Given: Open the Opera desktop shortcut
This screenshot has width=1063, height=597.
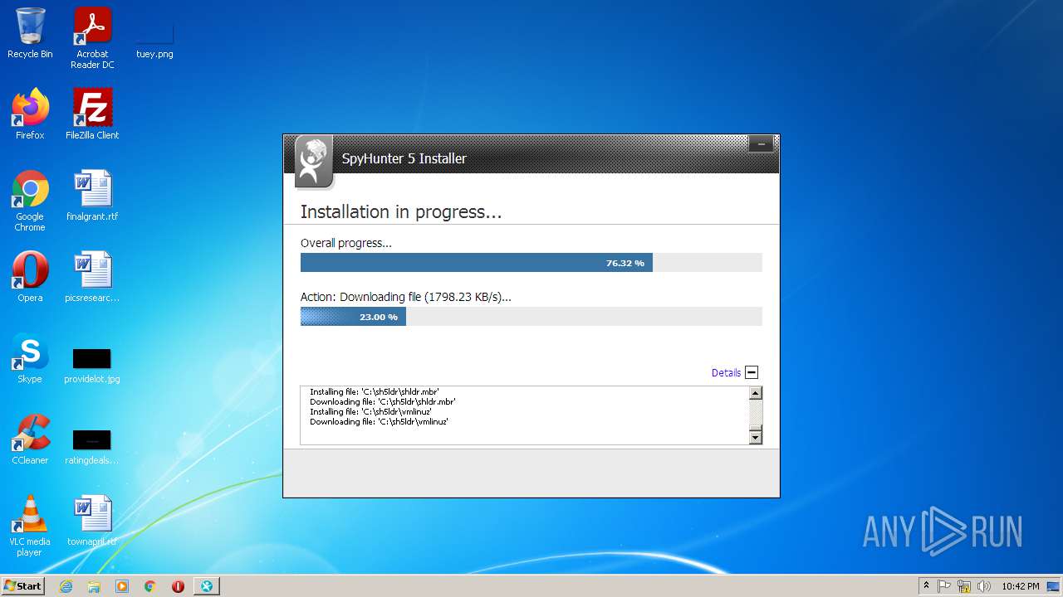Looking at the screenshot, I should 30,277.
